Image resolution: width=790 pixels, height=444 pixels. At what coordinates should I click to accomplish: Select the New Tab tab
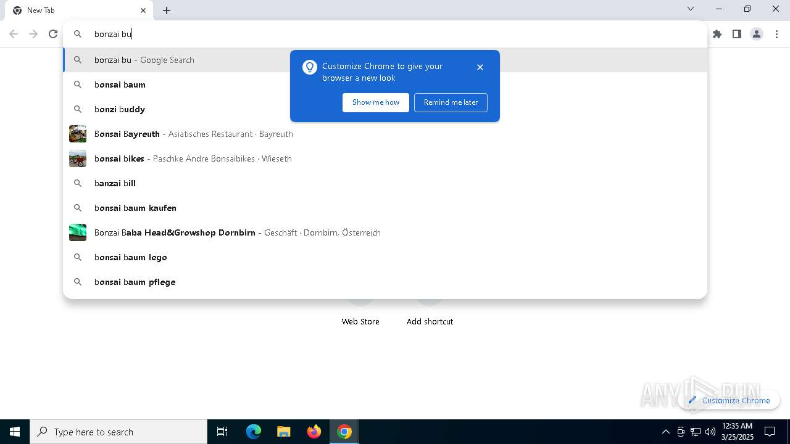click(79, 10)
